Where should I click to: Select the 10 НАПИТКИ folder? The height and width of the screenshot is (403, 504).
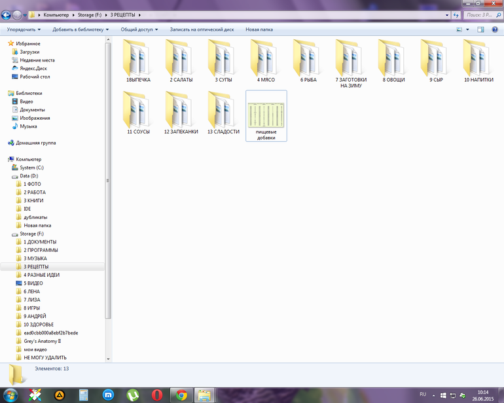tap(478, 61)
